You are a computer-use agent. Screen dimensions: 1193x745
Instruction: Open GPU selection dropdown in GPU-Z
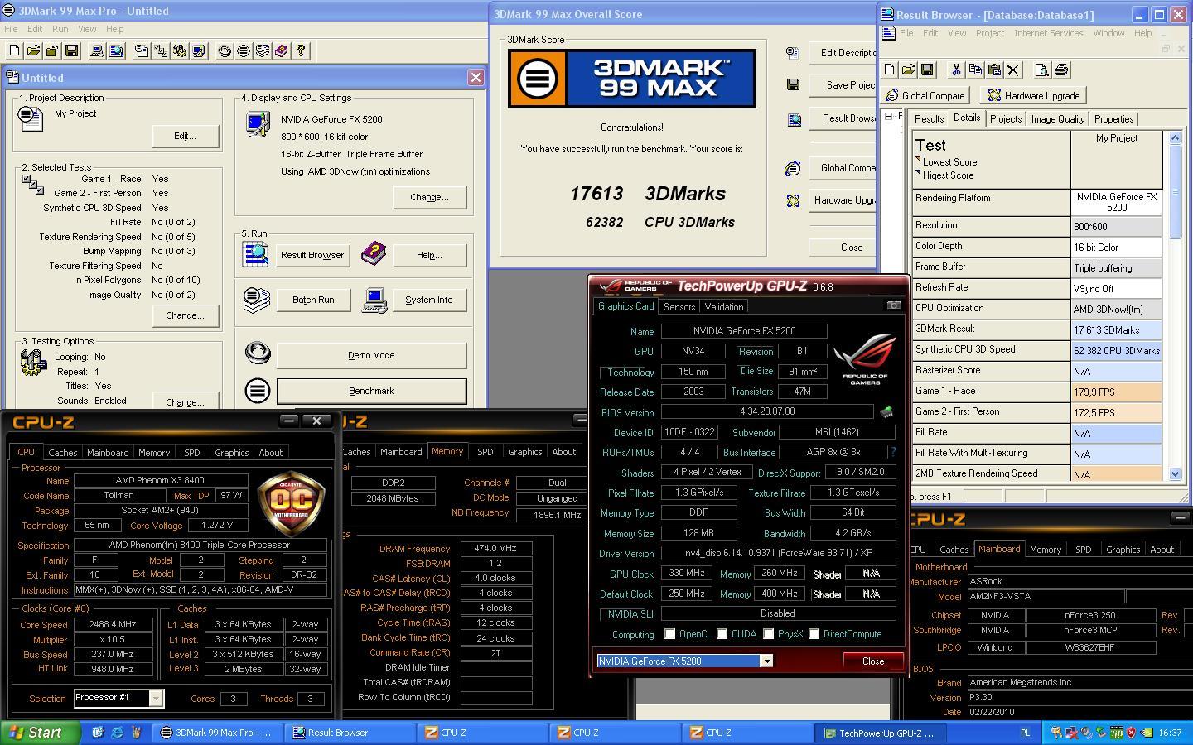[766, 661]
